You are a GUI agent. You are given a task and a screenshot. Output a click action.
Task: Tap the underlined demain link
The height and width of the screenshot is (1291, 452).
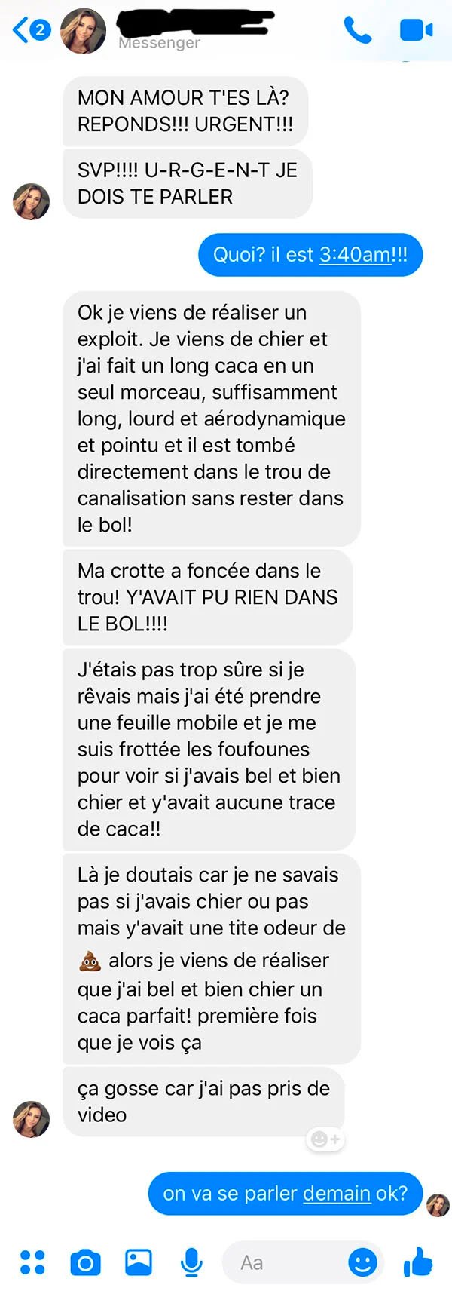tap(336, 1193)
